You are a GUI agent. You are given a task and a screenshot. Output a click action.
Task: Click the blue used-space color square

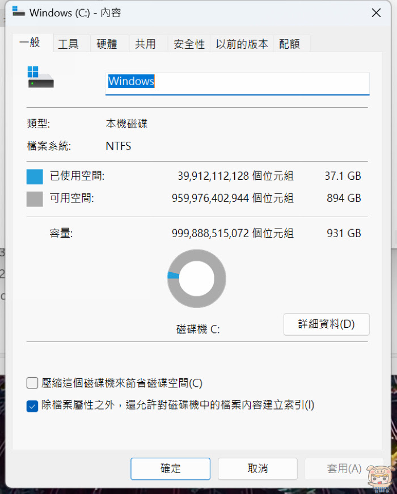pyautogui.click(x=35, y=177)
